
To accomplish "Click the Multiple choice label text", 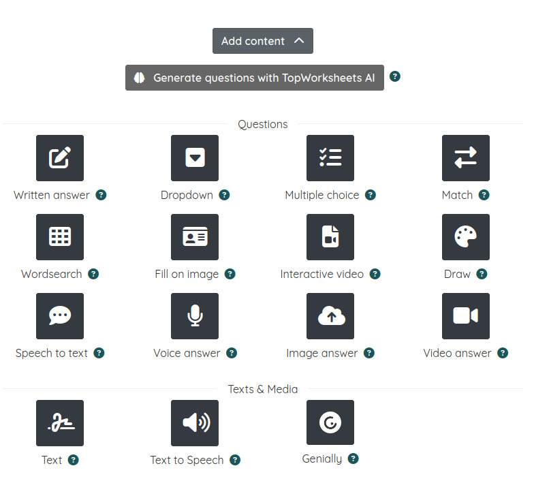I will click(x=322, y=195).
